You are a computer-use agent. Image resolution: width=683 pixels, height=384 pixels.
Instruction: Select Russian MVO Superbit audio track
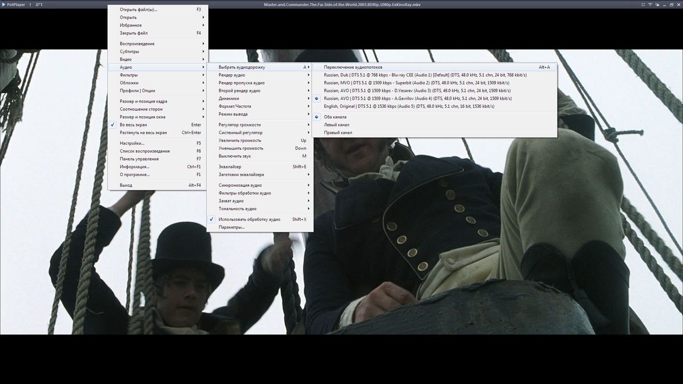coord(435,83)
